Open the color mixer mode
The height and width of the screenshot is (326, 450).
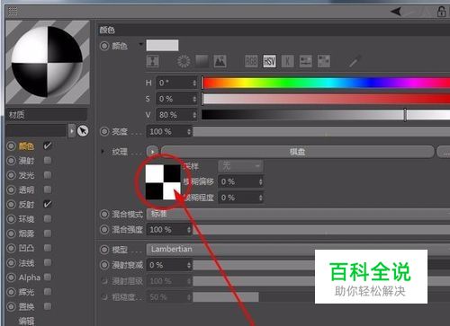[306, 61]
